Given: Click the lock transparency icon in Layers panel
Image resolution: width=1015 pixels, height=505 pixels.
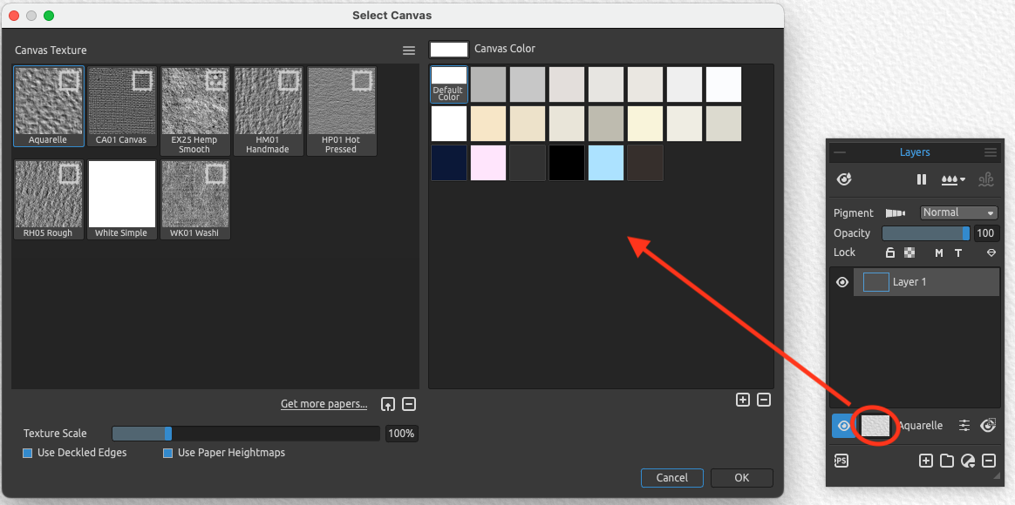Looking at the screenshot, I should click(890, 252).
